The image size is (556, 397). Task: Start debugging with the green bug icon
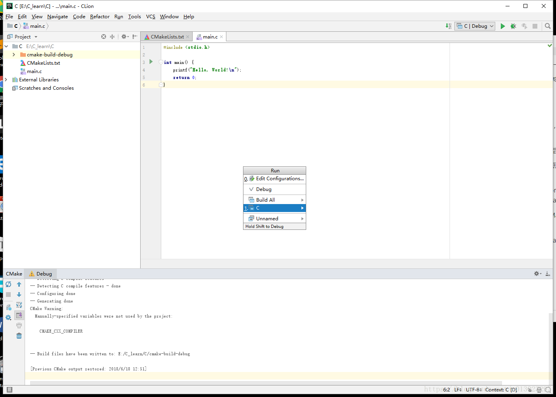513,26
